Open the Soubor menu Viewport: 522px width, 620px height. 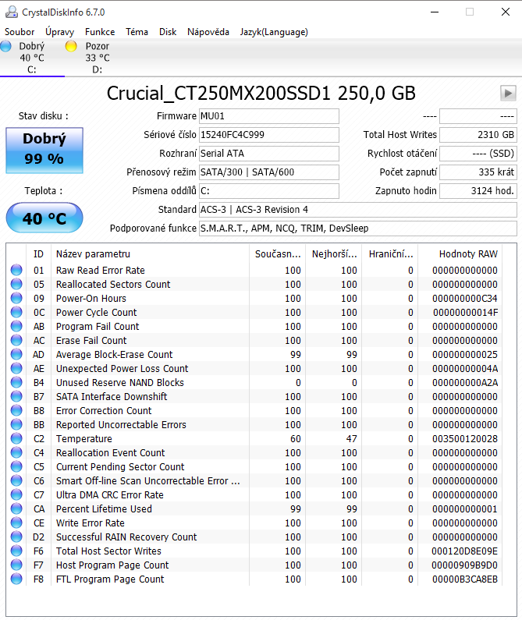pyautogui.click(x=20, y=32)
